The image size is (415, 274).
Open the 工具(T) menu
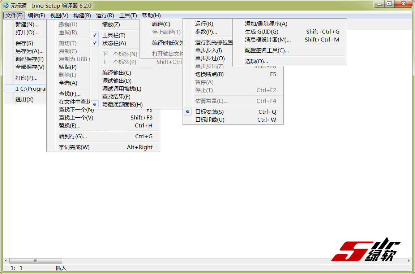128,15
